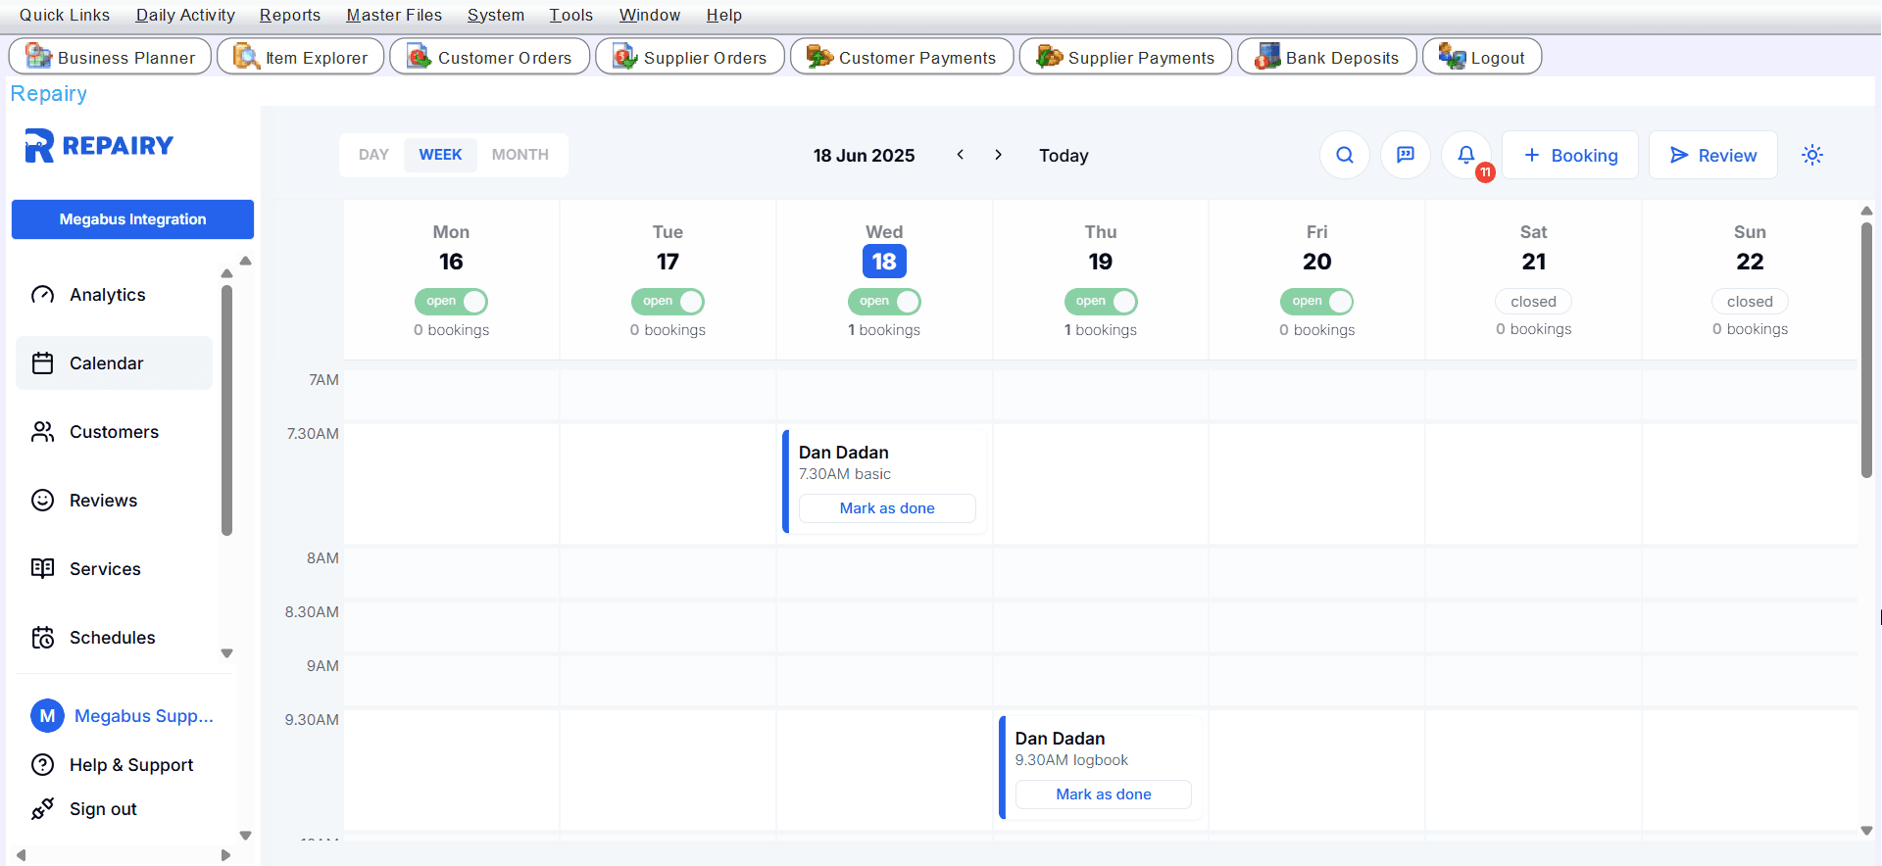Viewport: 1882px width, 866px height.
Task: Click the sidebar scroll down arrow
Action: [226, 653]
